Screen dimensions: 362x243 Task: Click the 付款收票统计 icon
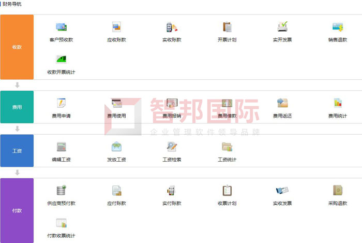pos(61,223)
